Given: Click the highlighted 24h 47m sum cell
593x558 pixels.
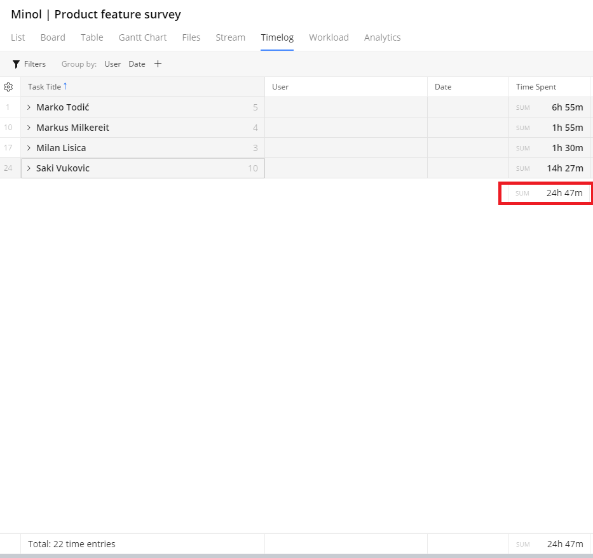Looking at the screenshot, I should [547, 193].
